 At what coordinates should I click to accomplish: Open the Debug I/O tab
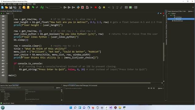(x=66, y=86)
